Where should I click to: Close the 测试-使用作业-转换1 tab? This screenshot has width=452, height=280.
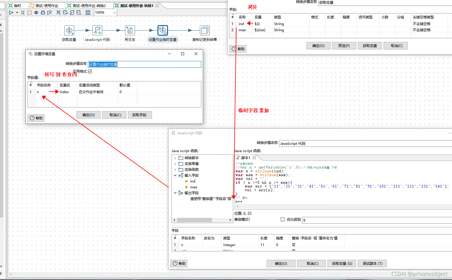pos(157,6)
